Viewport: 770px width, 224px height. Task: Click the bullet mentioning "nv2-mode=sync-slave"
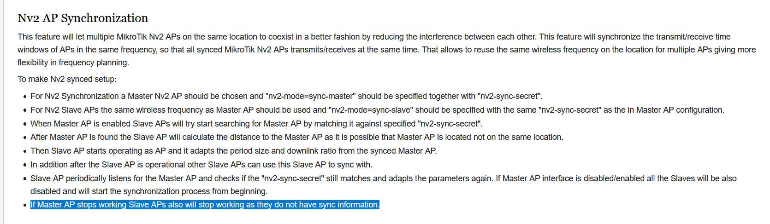click(377, 110)
